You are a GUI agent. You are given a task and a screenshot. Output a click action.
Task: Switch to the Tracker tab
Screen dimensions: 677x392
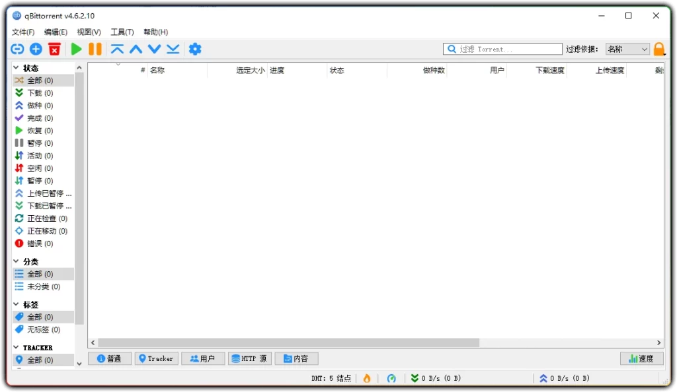click(156, 358)
